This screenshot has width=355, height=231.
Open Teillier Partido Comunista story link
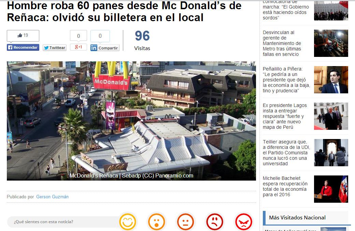pos(286,153)
